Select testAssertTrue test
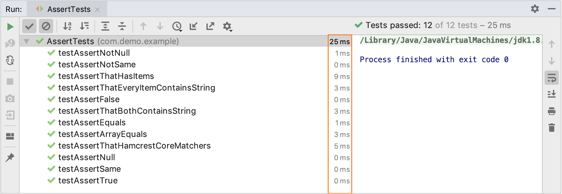The width and height of the screenshot is (562, 194). click(x=88, y=180)
